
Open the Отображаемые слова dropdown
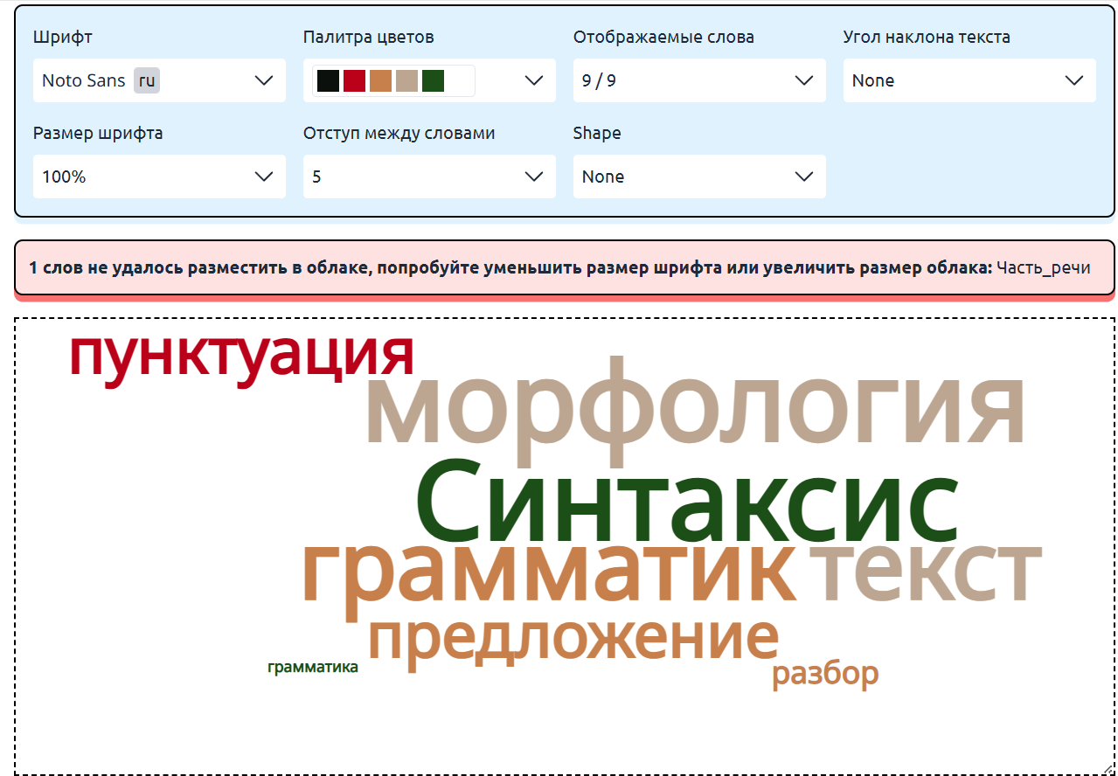pos(698,80)
